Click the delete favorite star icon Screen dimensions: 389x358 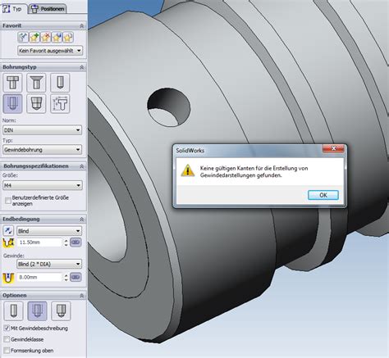pyautogui.click(x=45, y=37)
